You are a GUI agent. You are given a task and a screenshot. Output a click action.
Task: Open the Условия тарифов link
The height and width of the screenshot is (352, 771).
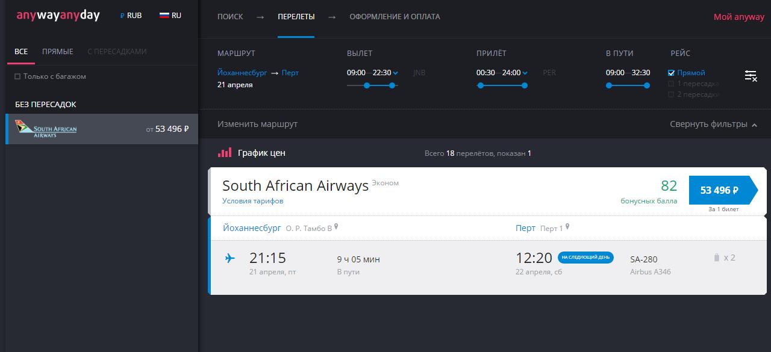pyautogui.click(x=253, y=201)
